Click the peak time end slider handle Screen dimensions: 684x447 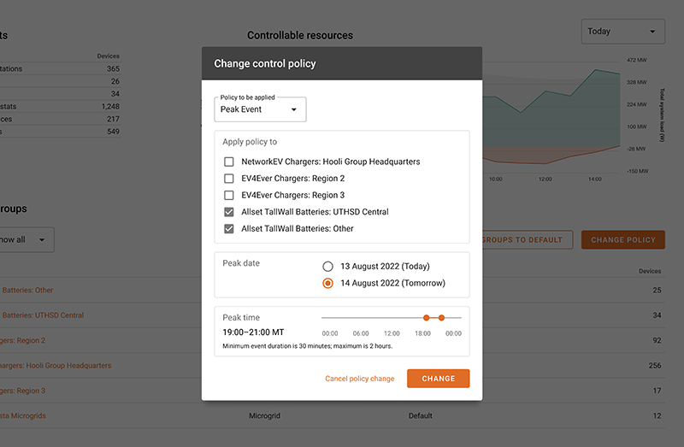(x=441, y=318)
